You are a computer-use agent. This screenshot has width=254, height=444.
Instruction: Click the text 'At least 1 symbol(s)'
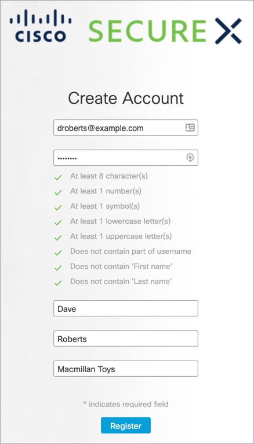(105, 206)
